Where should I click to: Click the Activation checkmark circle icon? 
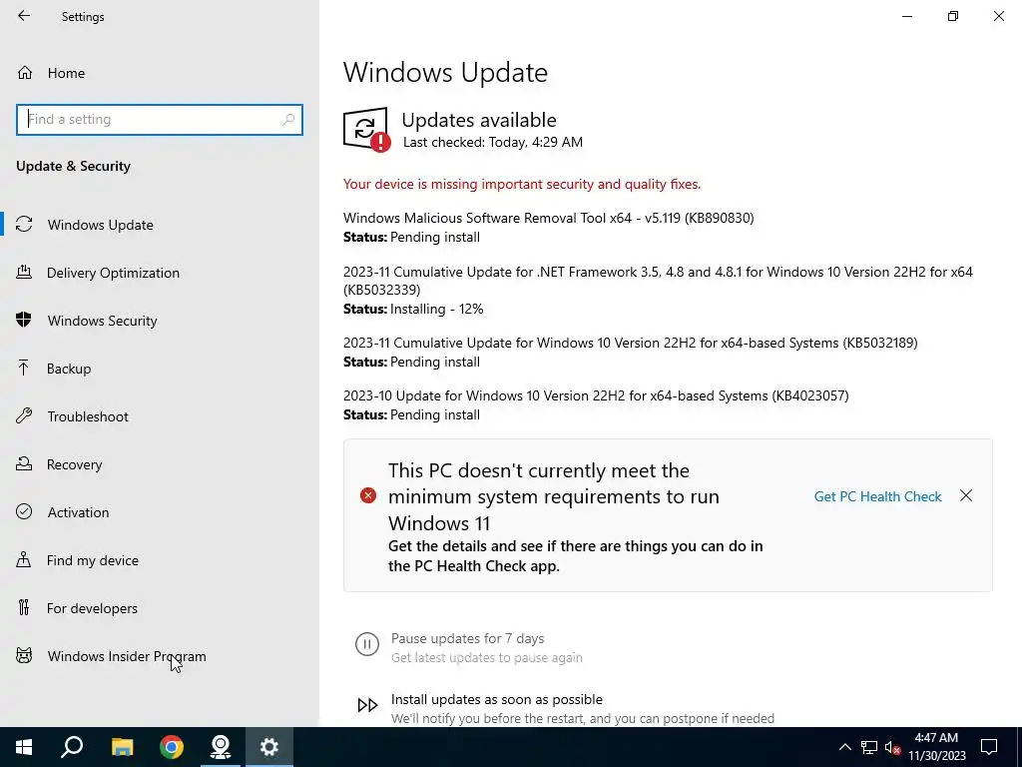point(24,511)
